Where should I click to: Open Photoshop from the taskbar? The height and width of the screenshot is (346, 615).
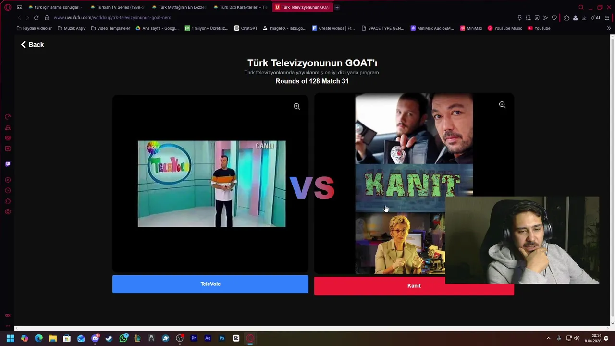click(221, 338)
